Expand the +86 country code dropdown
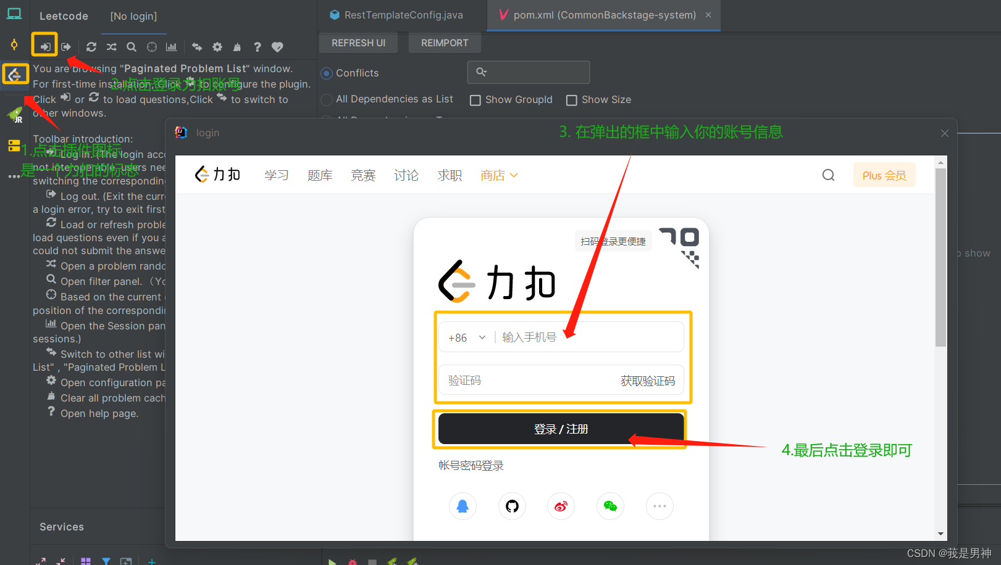This screenshot has width=1001, height=565. [x=467, y=337]
